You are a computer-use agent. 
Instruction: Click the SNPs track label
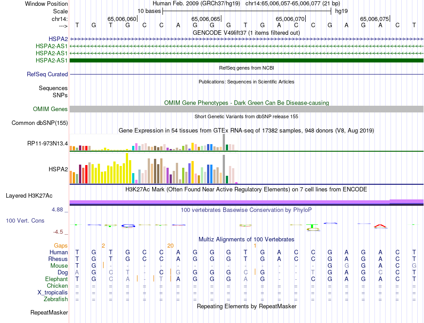[x=60, y=95]
